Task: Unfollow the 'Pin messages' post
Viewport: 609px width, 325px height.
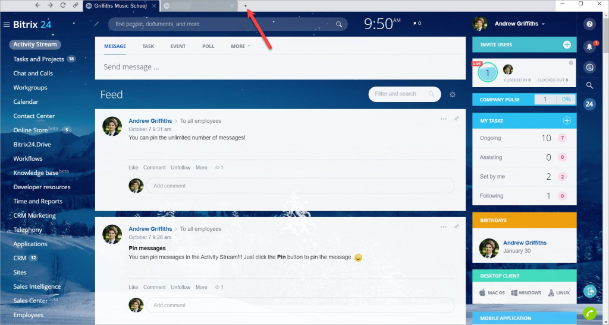Action: (181, 287)
